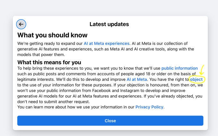Open the 'AI at Meta experiences' link
This screenshot has height=136, width=218.
107,43
